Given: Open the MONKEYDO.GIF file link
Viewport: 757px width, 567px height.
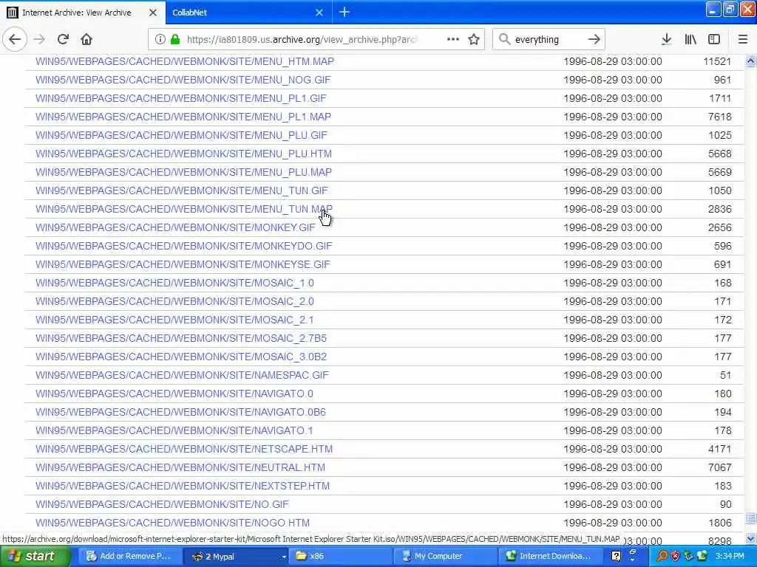Looking at the screenshot, I should coord(183,246).
